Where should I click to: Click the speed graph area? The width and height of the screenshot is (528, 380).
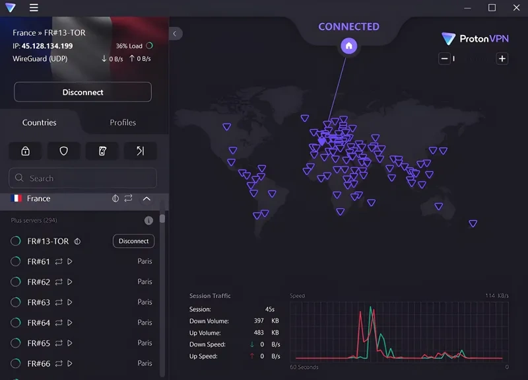pyautogui.click(x=399, y=332)
